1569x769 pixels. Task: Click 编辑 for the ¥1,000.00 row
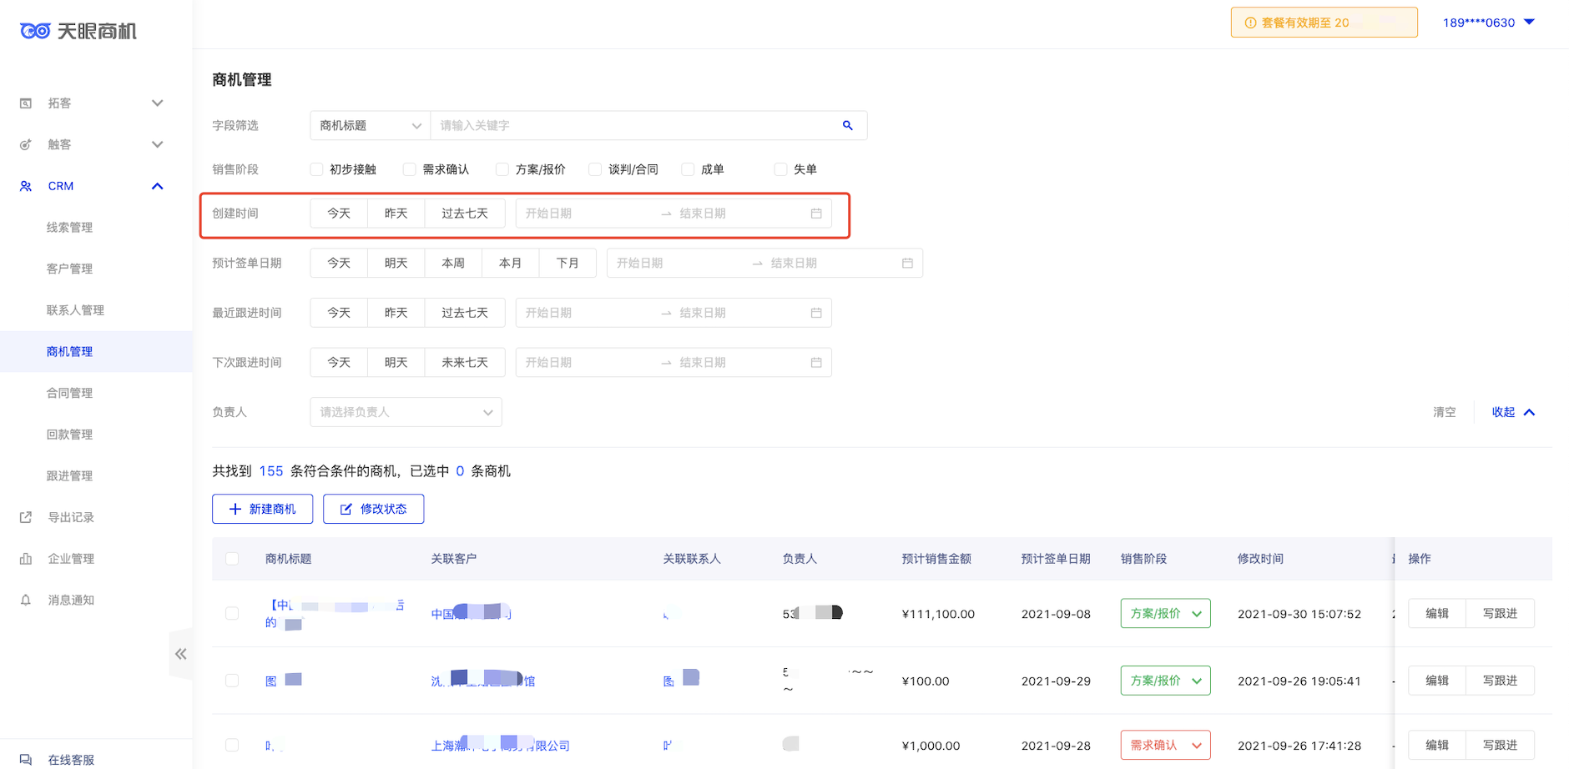click(x=1436, y=745)
